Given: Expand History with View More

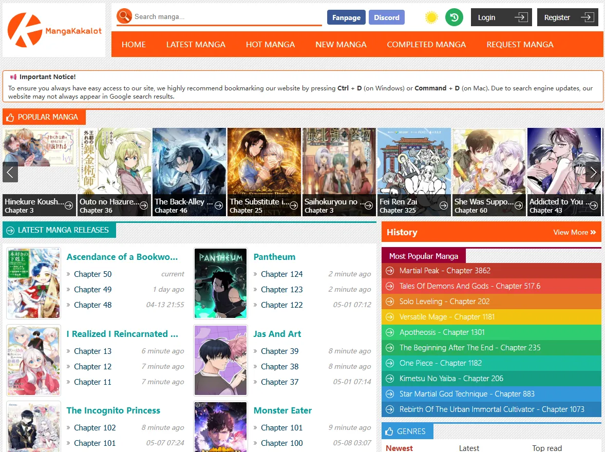Looking at the screenshot, I should pyautogui.click(x=575, y=232).
